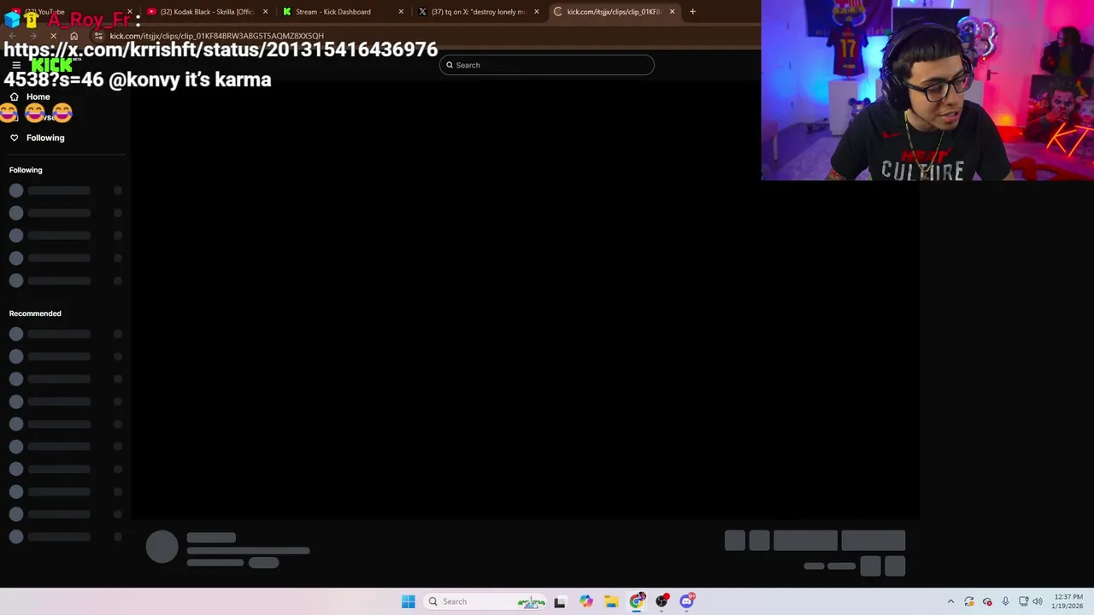The width and height of the screenshot is (1094, 615).
Task: Open OBS Studio from the taskbar
Action: click(x=662, y=601)
